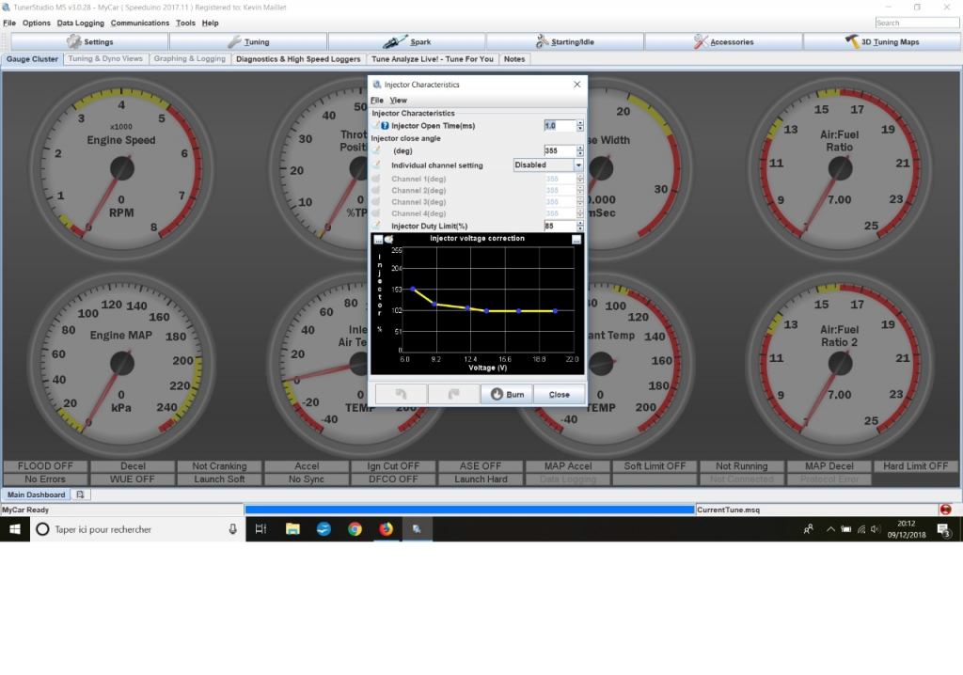Switch to Graphing & Logging tab
The width and height of the screenshot is (963, 675).
coord(190,59)
